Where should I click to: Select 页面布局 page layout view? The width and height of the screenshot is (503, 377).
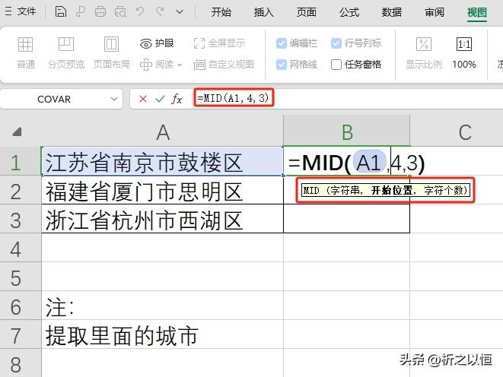pos(111,53)
